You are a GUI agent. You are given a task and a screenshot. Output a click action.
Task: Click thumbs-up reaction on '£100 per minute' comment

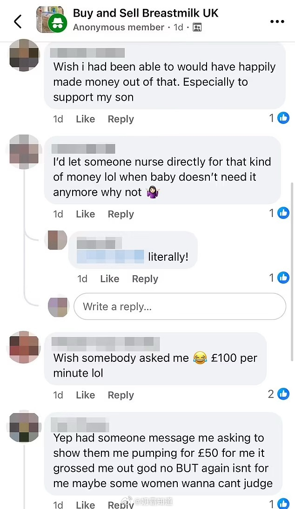(283, 394)
